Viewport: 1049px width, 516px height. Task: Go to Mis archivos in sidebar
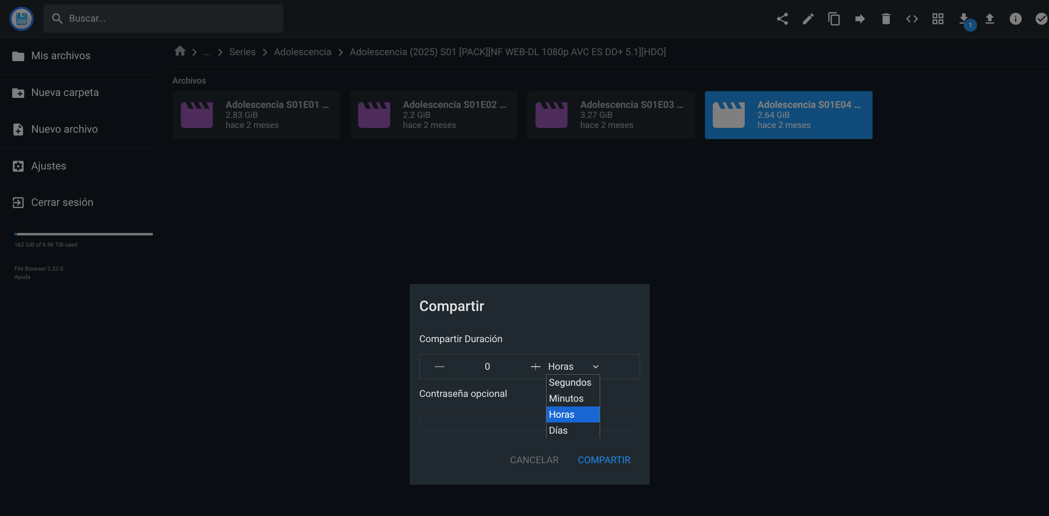61,55
